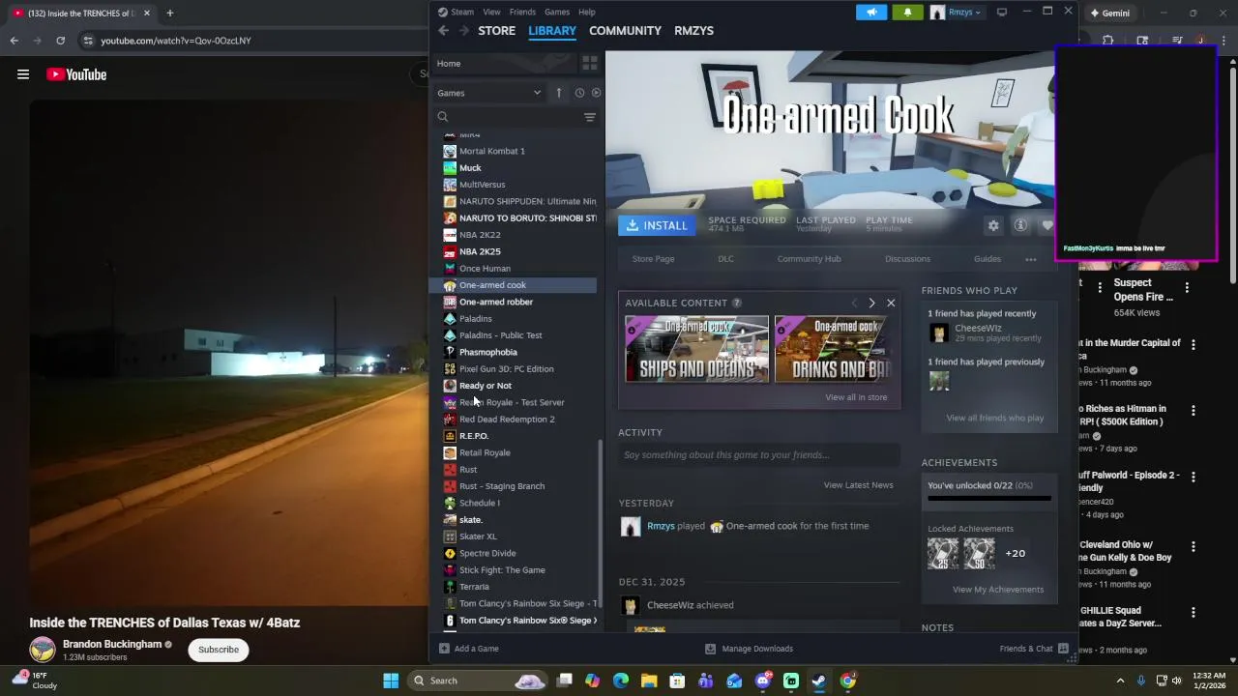Viewport: 1238px width, 696px height.
Task: Reload the Chrome page
Action: (60, 41)
